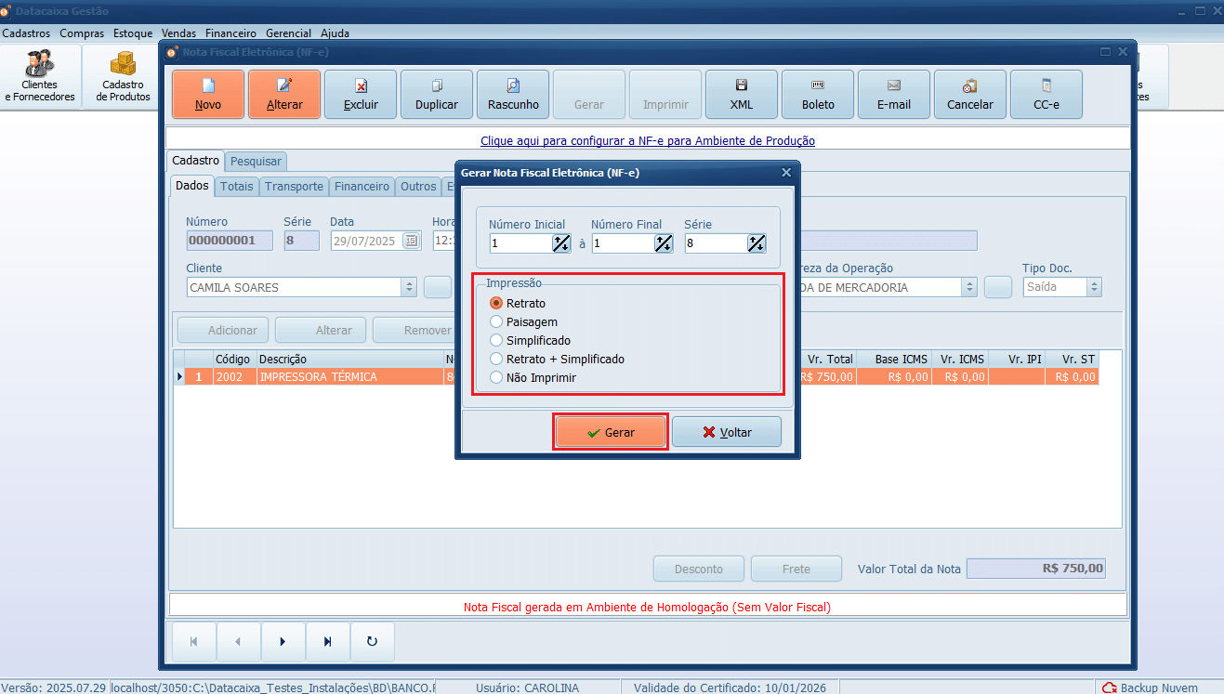The image size is (1224, 694).
Task: Open the Tipo Doc. dropdown
Action: 1094,288
